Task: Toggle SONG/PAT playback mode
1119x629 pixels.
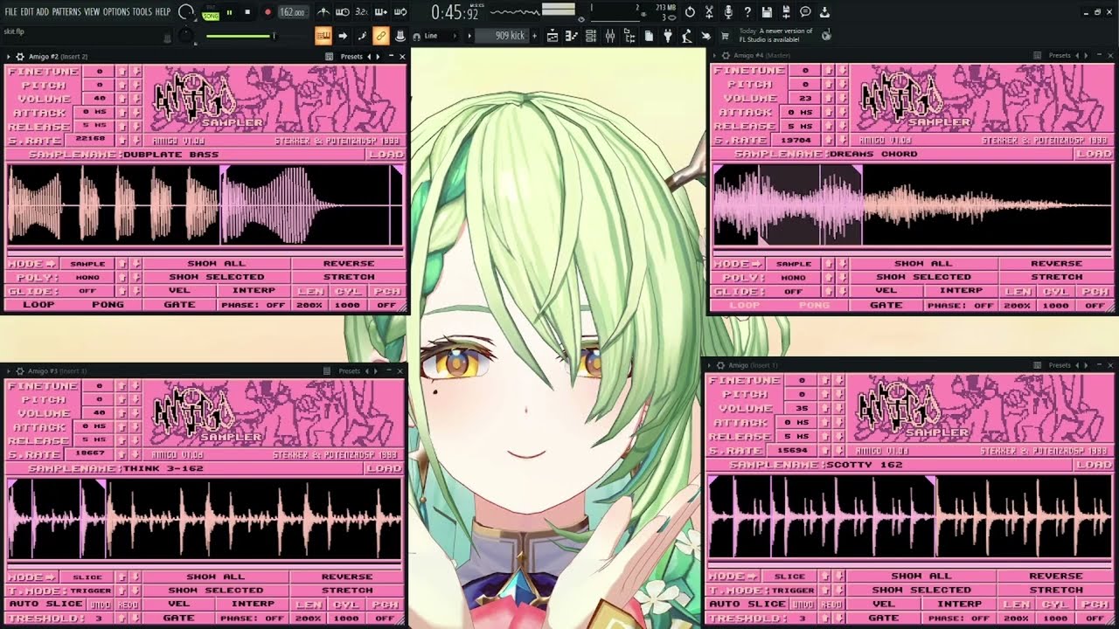Action: pos(211,12)
